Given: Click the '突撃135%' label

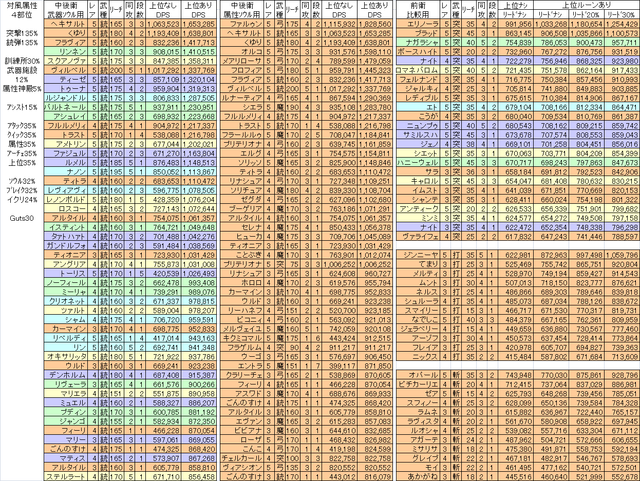Looking at the screenshot, I should (21, 33).
